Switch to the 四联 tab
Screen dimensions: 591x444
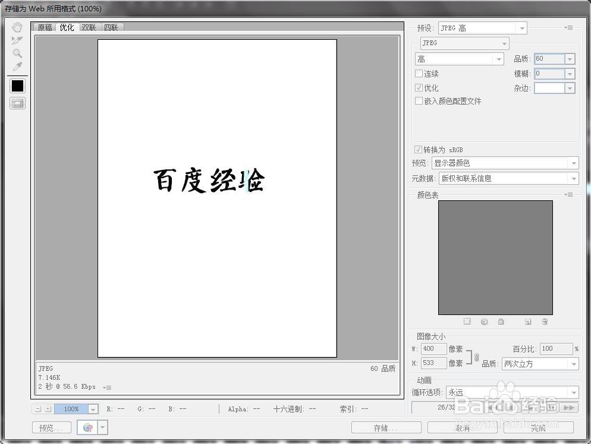[111, 27]
